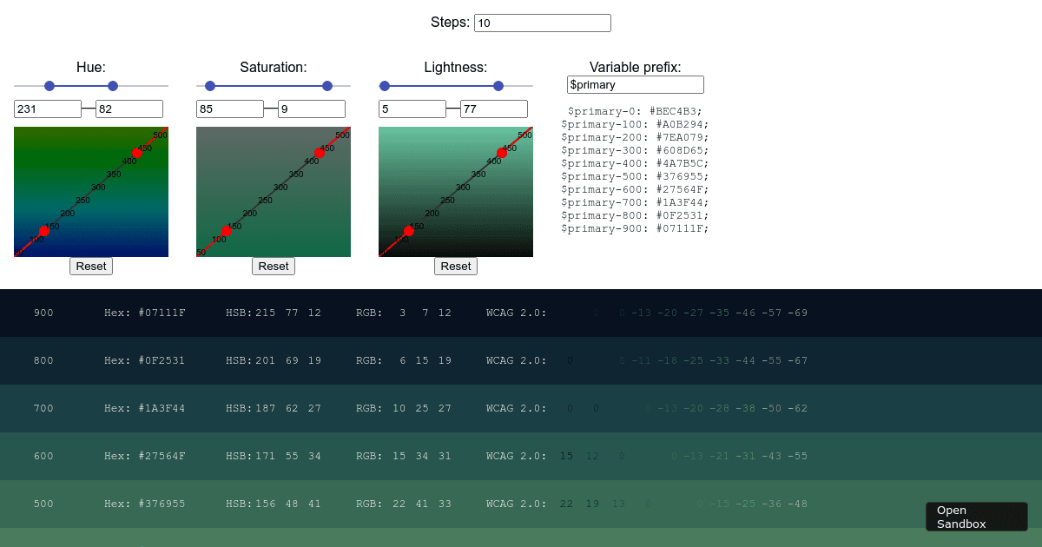The image size is (1042, 547).
Task: Click the hex value #07111F of shade 900
Action: (160, 313)
